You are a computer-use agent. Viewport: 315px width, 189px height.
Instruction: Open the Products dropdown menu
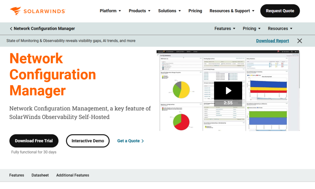(139, 11)
